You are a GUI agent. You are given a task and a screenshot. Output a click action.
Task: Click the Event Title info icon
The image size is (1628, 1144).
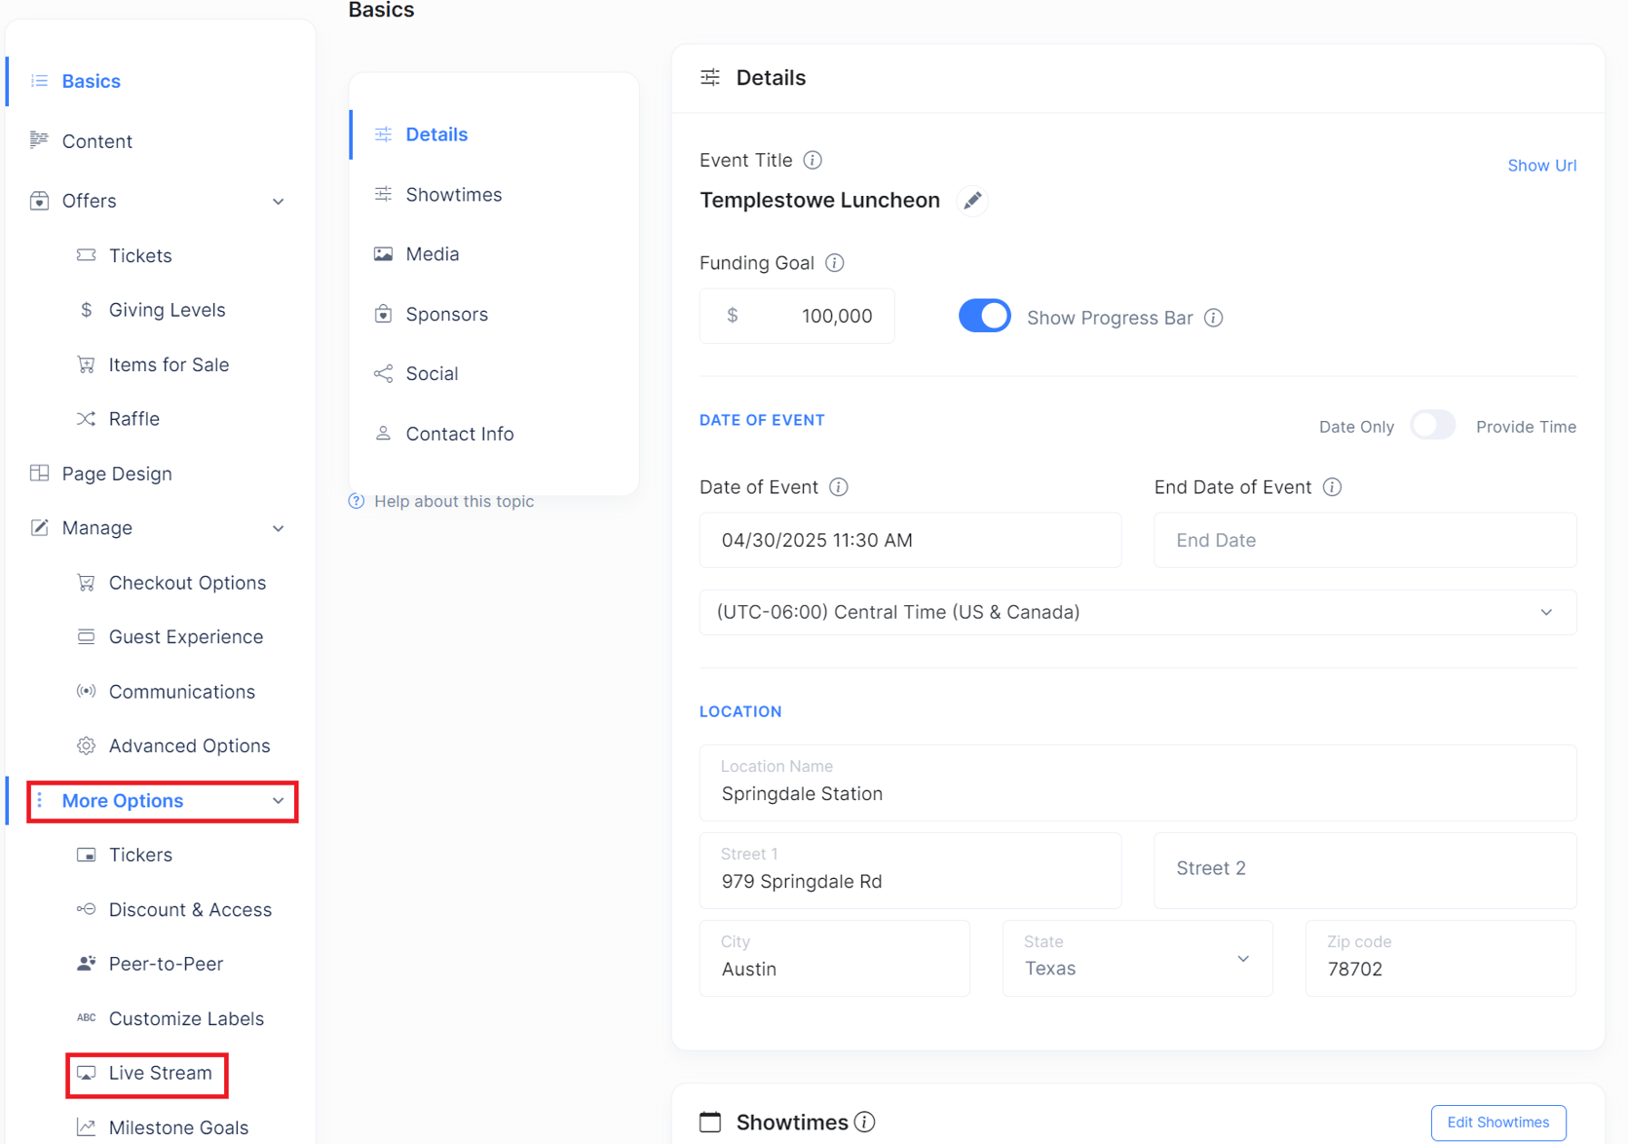pos(813,160)
